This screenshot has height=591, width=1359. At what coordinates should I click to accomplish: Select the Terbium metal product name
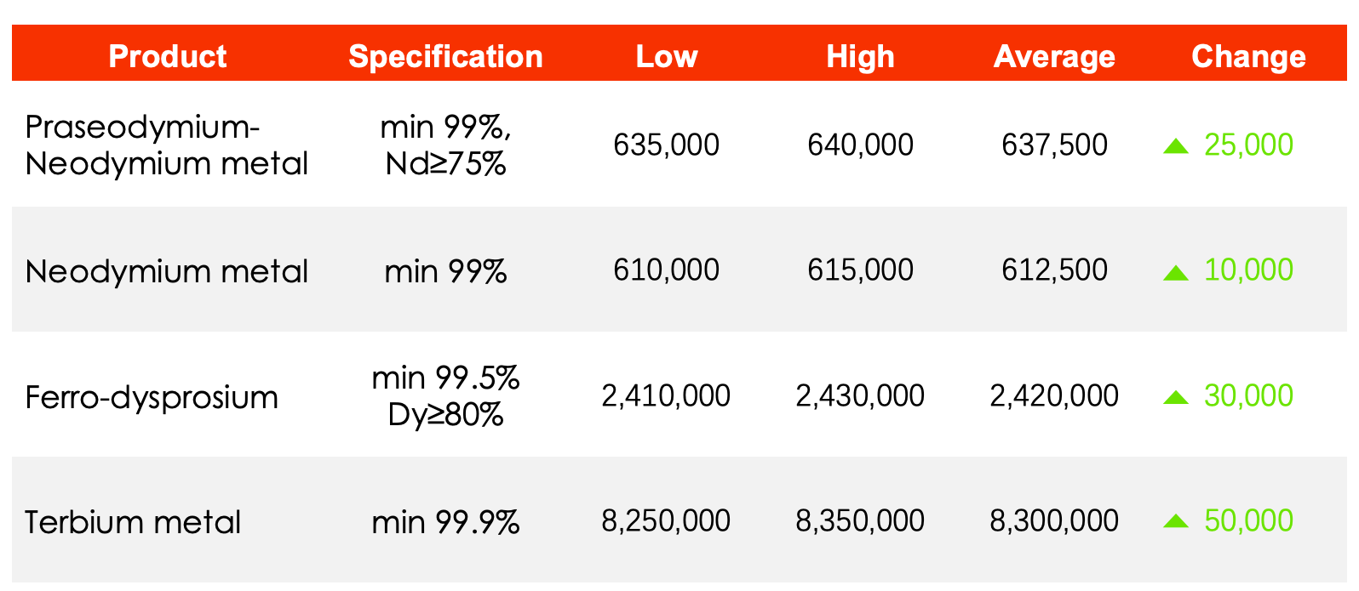[x=133, y=521]
